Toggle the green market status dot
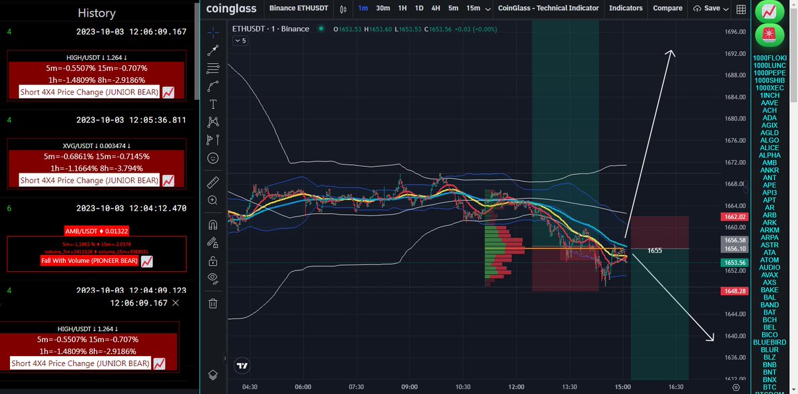 [322, 29]
